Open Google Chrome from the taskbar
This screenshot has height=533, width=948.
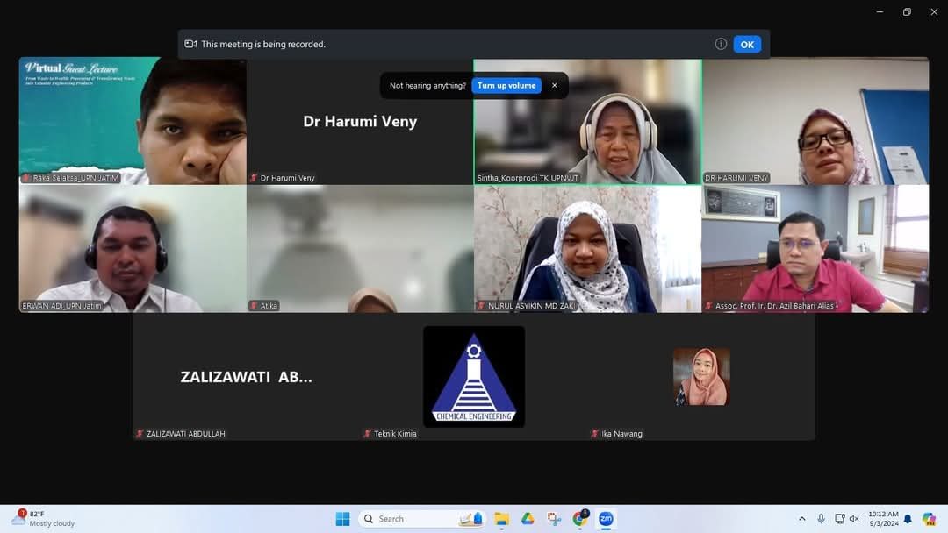(x=580, y=518)
